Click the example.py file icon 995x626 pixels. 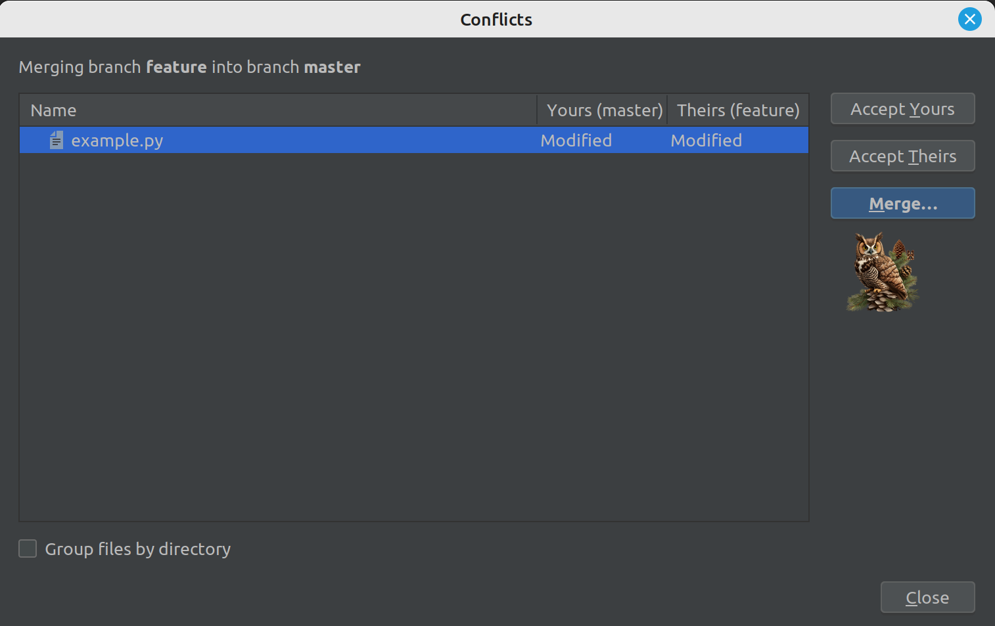pos(57,140)
